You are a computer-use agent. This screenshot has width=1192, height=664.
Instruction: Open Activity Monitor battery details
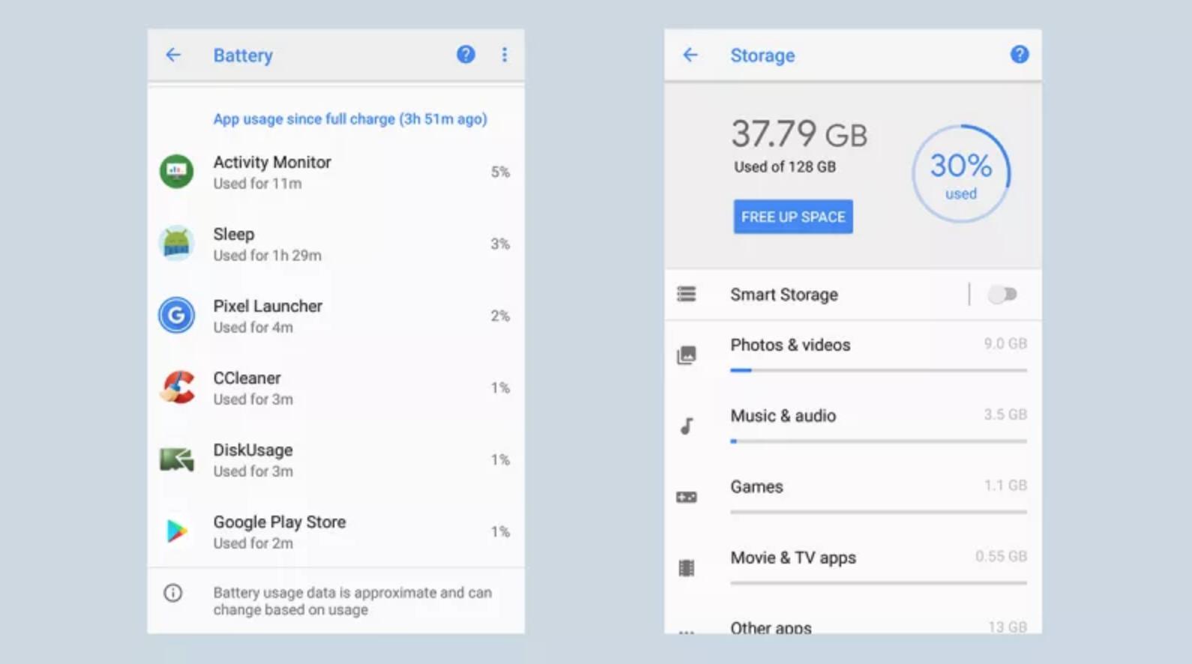pyautogui.click(x=336, y=172)
